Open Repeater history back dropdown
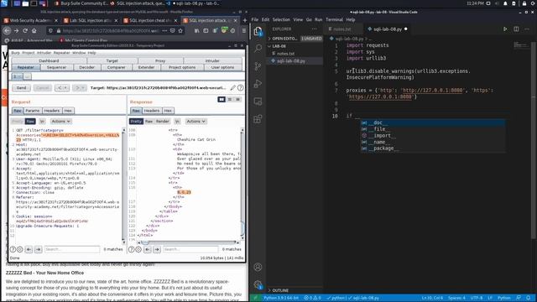 pyautogui.click(x=62, y=88)
